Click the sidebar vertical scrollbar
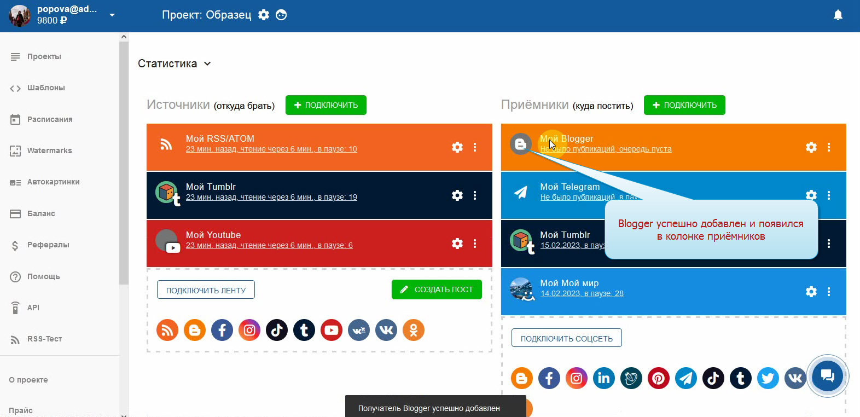Screen dimensions: 860x417 (124, 164)
